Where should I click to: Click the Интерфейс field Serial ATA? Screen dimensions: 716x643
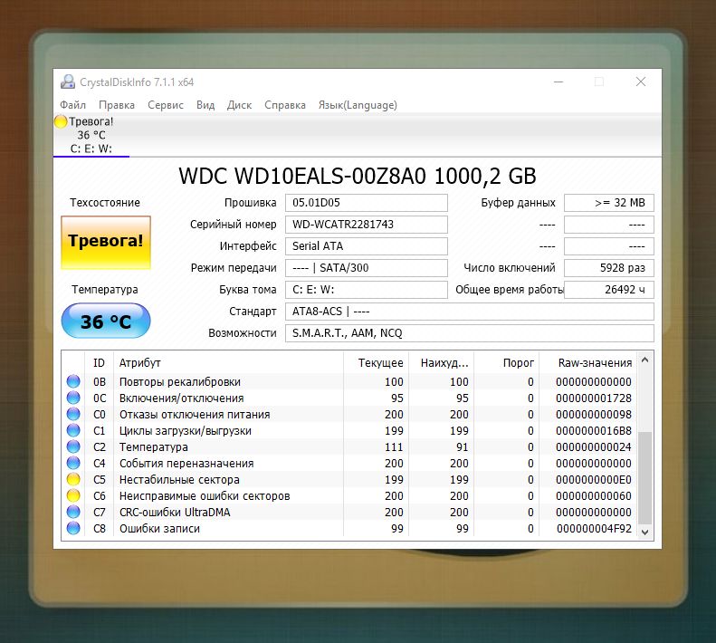click(367, 246)
